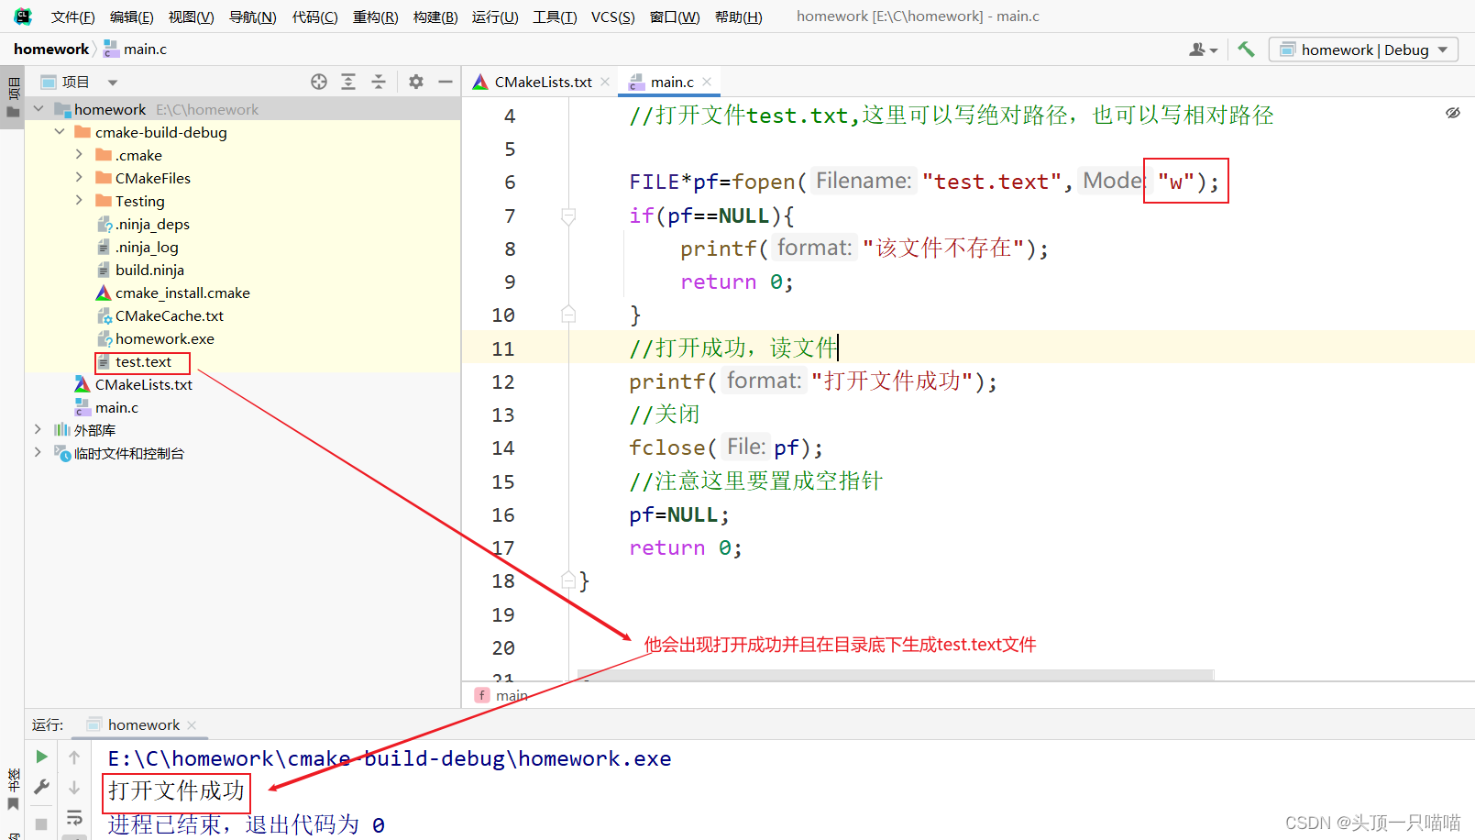Click the wrench run settings icon
Image resolution: width=1475 pixels, height=840 pixels.
point(41,787)
